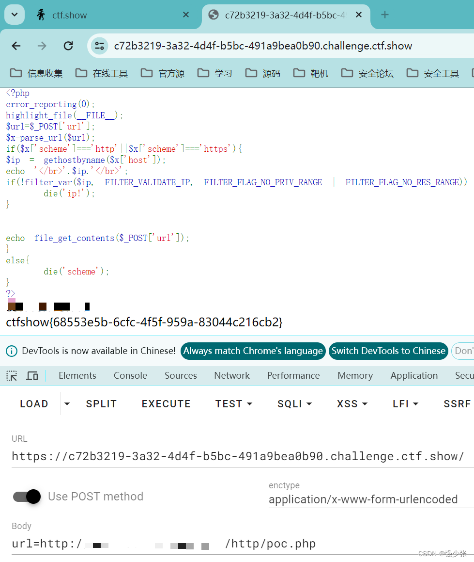
Task: Open the Network DevTools tab
Action: coord(232,376)
